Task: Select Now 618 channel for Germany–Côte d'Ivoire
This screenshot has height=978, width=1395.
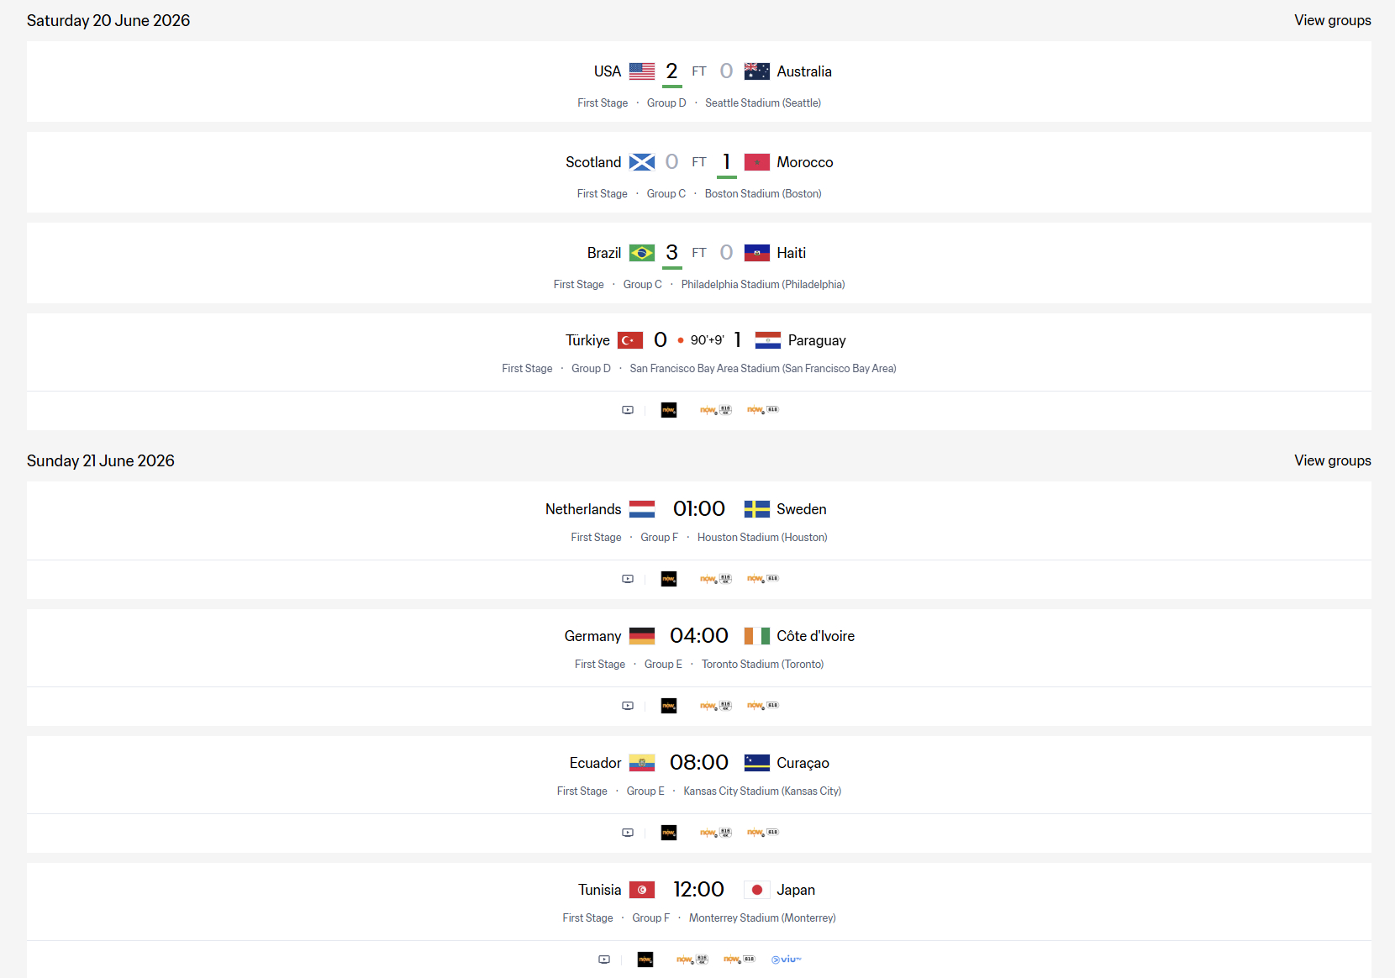Action: (763, 706)
